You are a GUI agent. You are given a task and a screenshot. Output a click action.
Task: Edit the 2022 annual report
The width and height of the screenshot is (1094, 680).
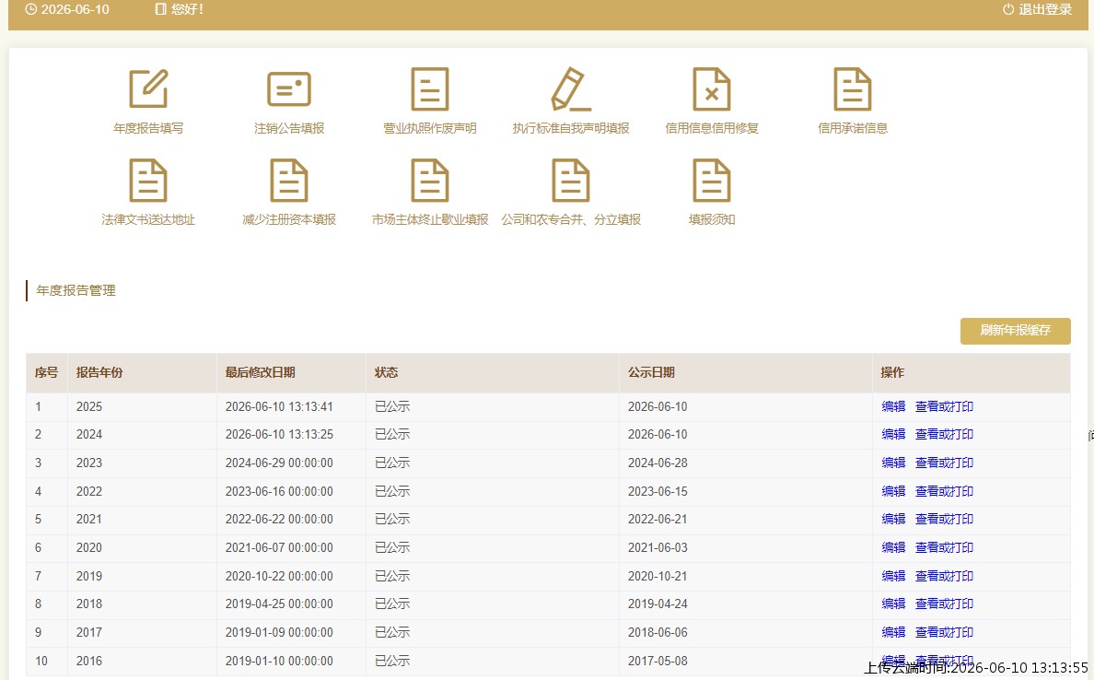pos(893,491)
